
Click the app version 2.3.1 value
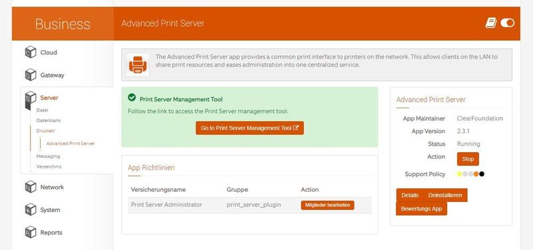point(463,131)
